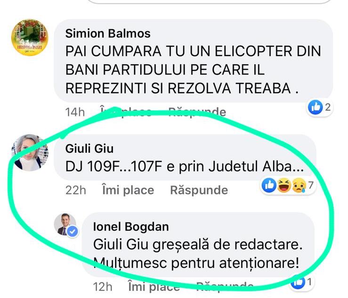Click the sad reaction on Giuli Giu comment

coord(299,185)
